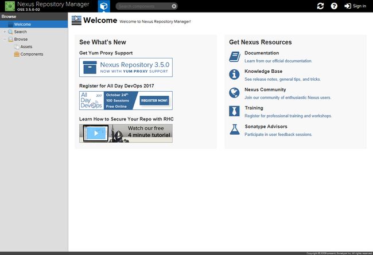Click the Search magnifier icon in sidebar
The height and width of the screenshot is (255, 373).
click(x=10, y=32)
